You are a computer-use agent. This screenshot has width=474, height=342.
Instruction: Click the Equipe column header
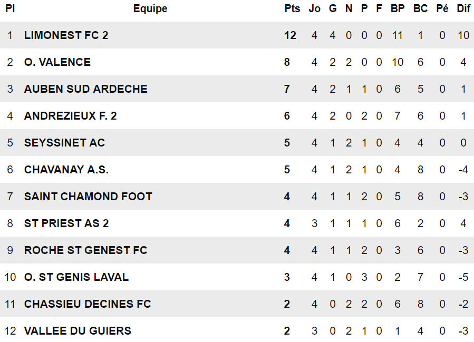pos(150,9)
